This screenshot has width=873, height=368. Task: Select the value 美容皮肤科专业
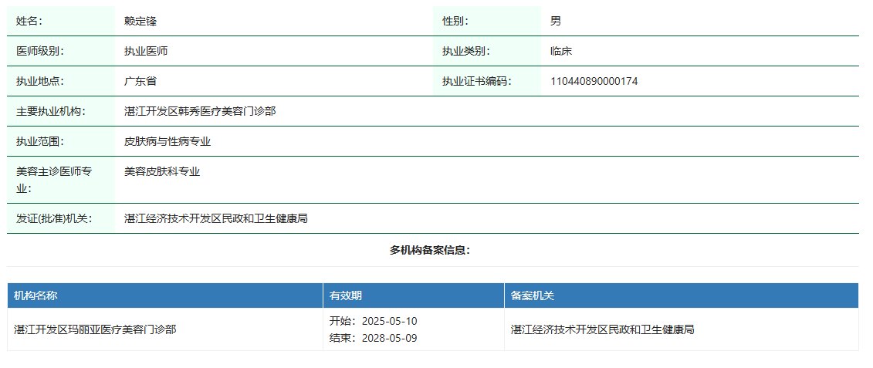point(162,171)
